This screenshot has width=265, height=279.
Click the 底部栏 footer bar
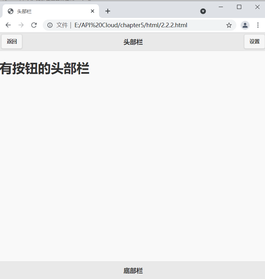(133, 271)
